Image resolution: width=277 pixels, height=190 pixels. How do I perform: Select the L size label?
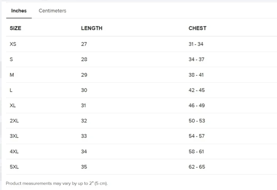(x=11, y=90)
